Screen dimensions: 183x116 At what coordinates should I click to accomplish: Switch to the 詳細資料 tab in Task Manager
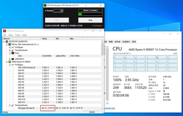coord(126,42)
